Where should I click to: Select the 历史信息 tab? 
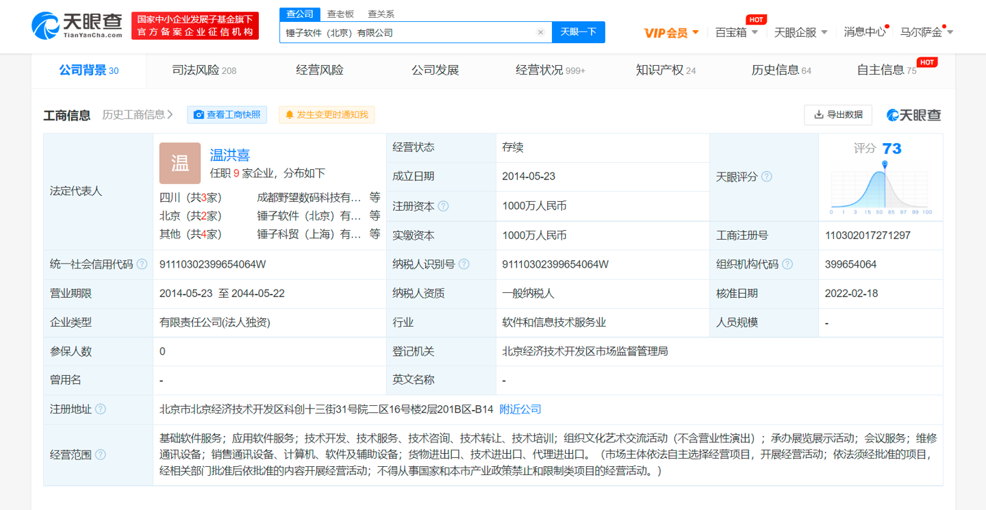tap(781, 70)
